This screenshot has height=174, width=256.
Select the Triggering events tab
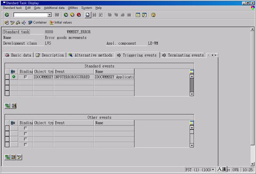click(x=137, y=55)
